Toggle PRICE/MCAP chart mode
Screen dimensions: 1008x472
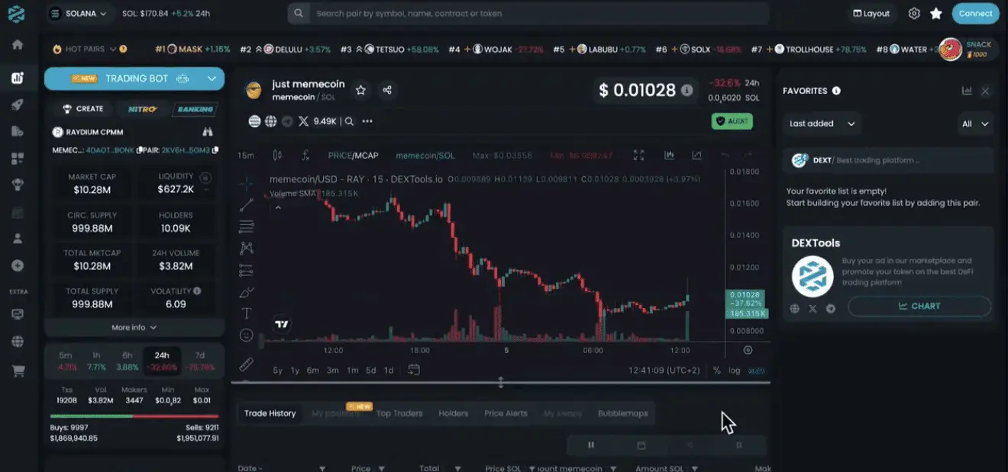pos(353,155)
